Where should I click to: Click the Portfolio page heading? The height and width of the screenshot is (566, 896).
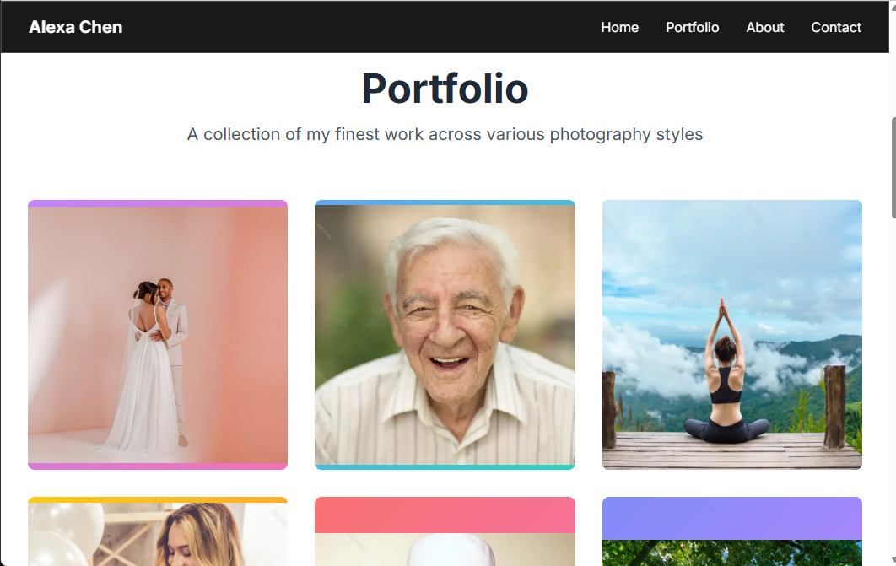(x=445, y=88)
